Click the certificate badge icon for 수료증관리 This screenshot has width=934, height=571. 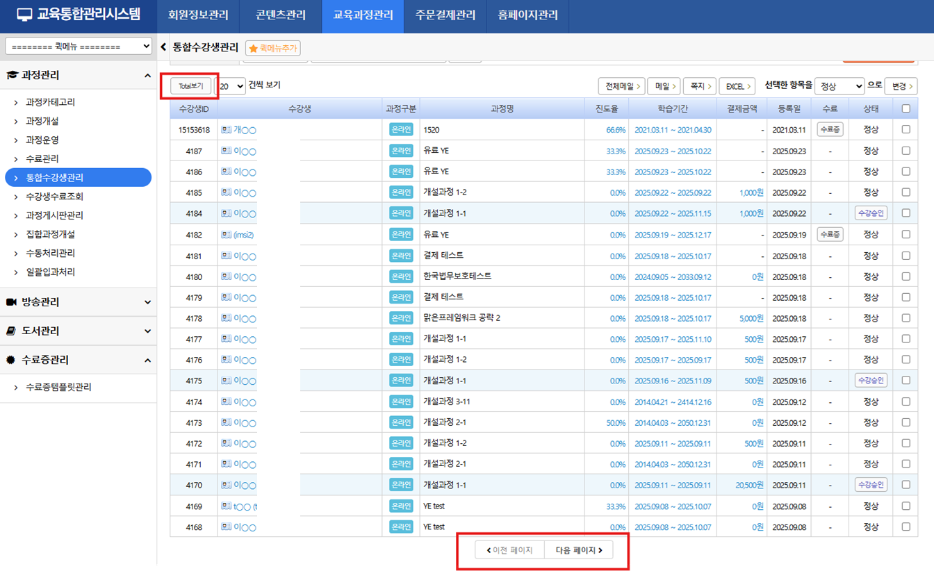coord(12,360)
